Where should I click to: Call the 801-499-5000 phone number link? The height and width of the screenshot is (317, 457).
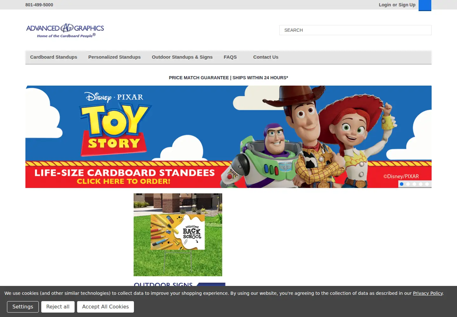point(39,5)
